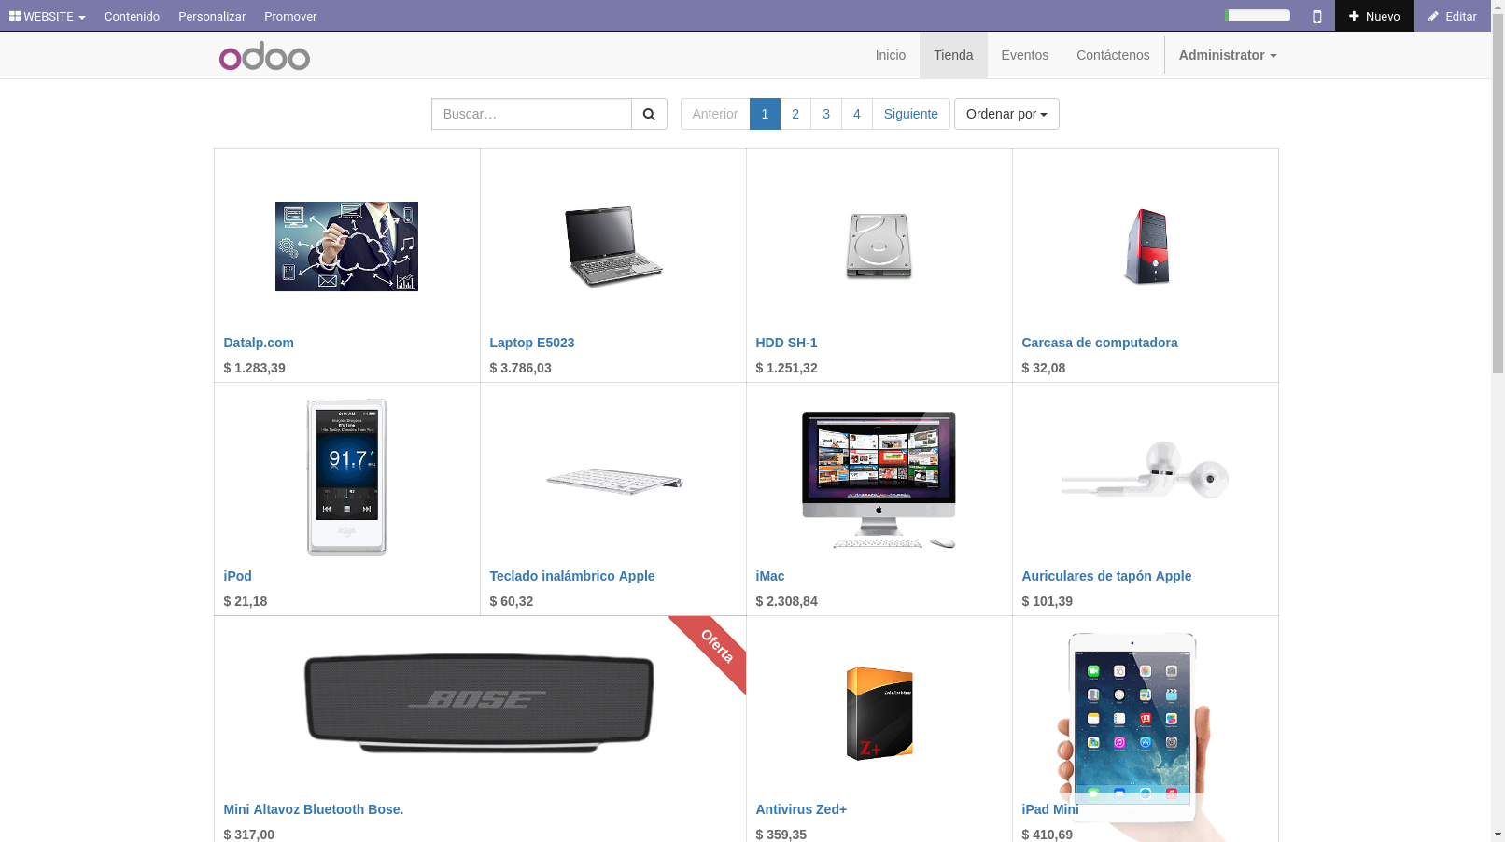Click the apps grid icon beside WEBSITE
Viewport: 1505px width, 842px height.
tap(13, 16)
